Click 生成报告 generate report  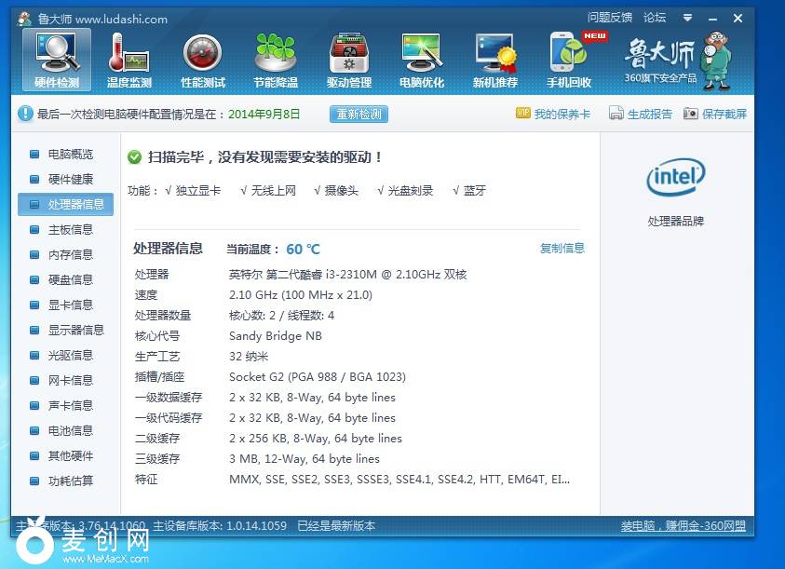click(x=641, y=115)
